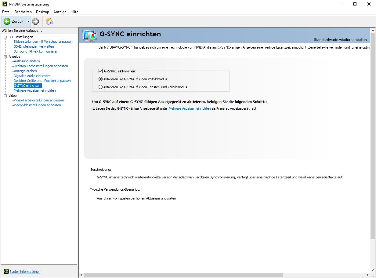Uncheck the G-SYNC aktivieren checkbox
Viewport: 376px width, 278px height.
pos(100,71)
